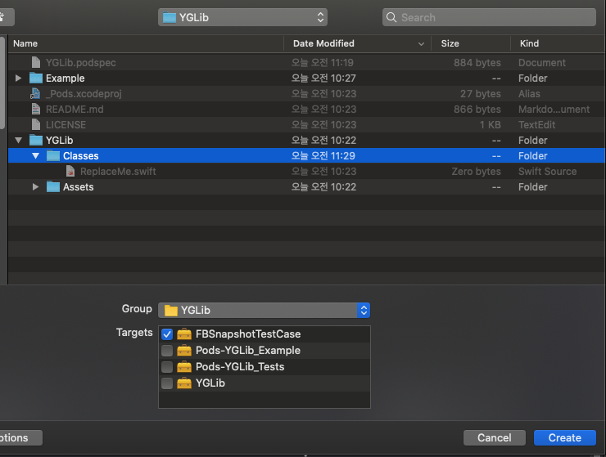
Task: Click the Markdo...ument kind label
Action: pyautogui.click(x=554, y=110)
